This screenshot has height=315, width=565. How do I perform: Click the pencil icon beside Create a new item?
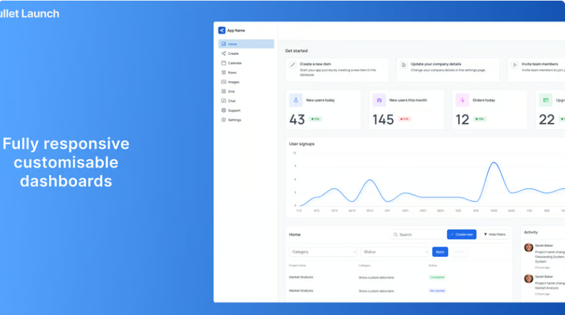(x=292, y=65)
